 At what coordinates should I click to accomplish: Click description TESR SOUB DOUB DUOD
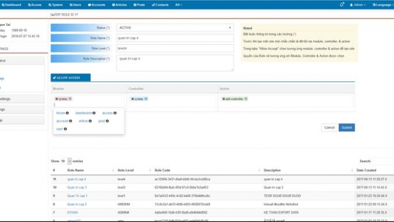(x=282, y=196)
